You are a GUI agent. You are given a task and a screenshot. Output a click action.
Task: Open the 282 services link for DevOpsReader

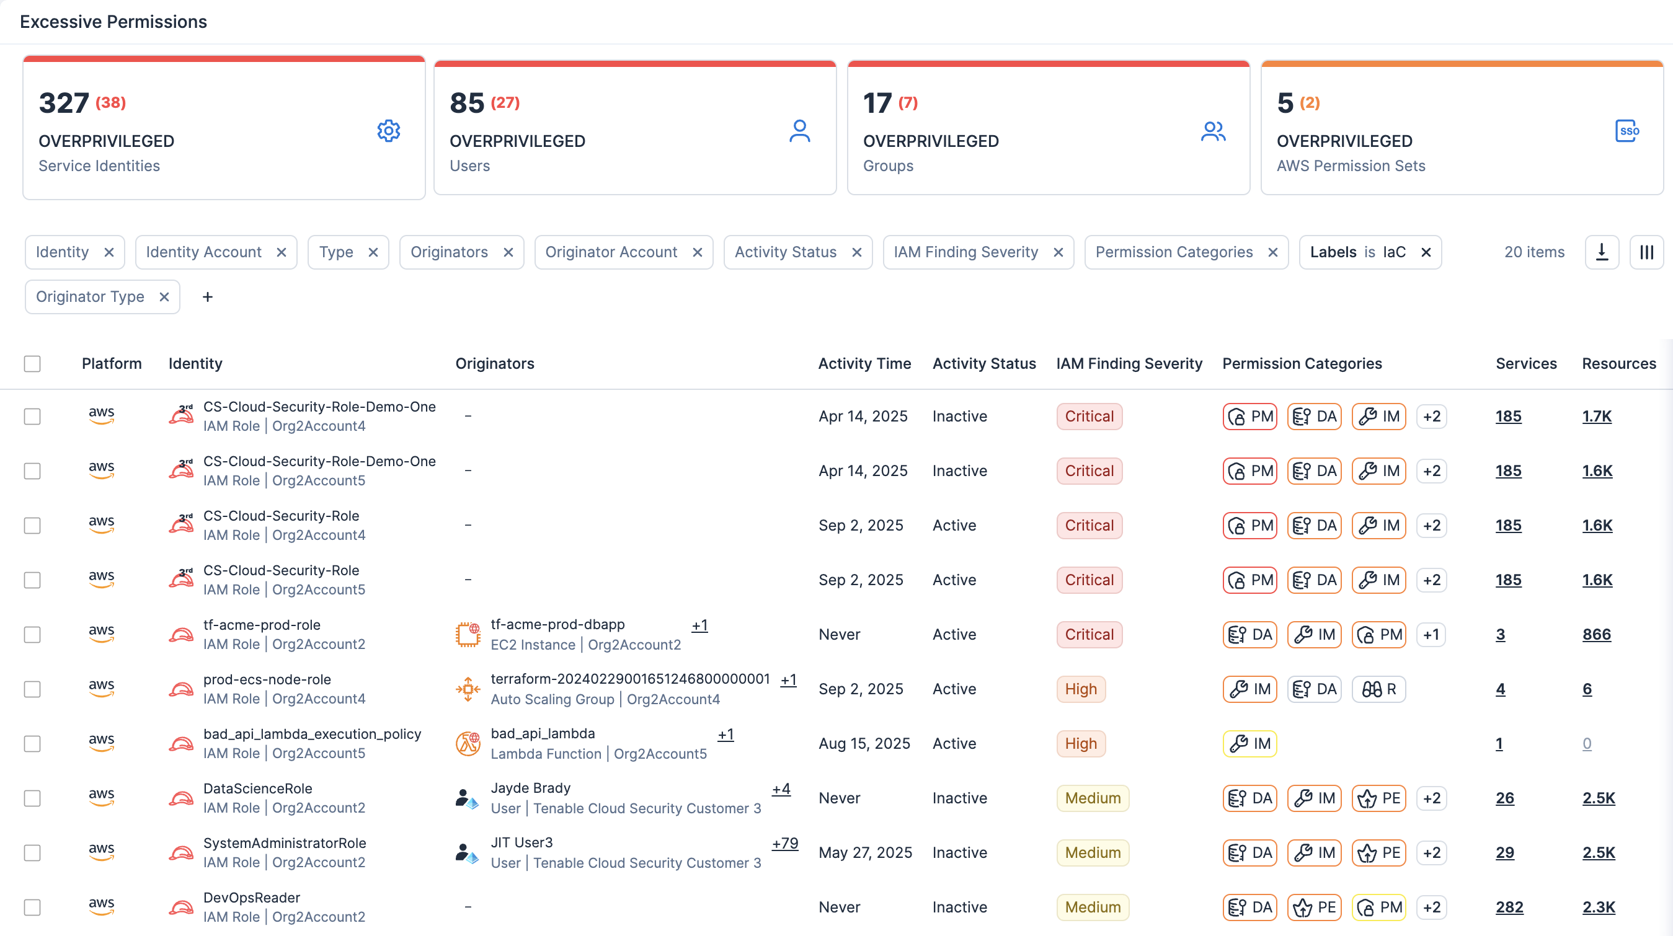click(x=1509, y=907)
